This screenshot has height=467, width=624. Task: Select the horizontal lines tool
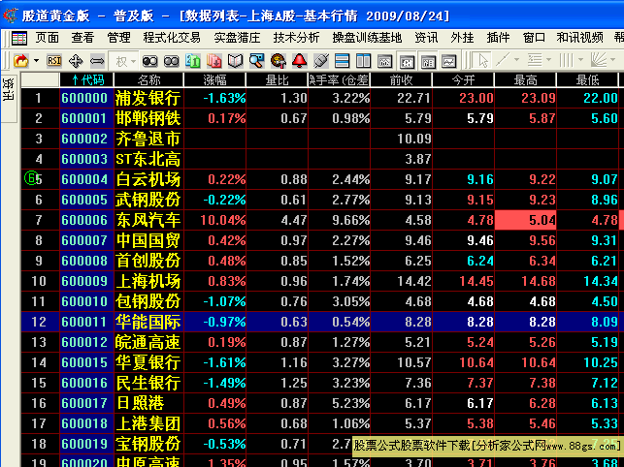(x=535, y=60)
